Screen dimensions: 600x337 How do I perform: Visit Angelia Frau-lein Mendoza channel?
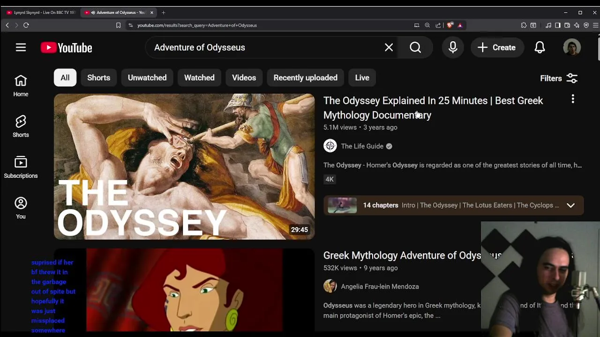380,286
